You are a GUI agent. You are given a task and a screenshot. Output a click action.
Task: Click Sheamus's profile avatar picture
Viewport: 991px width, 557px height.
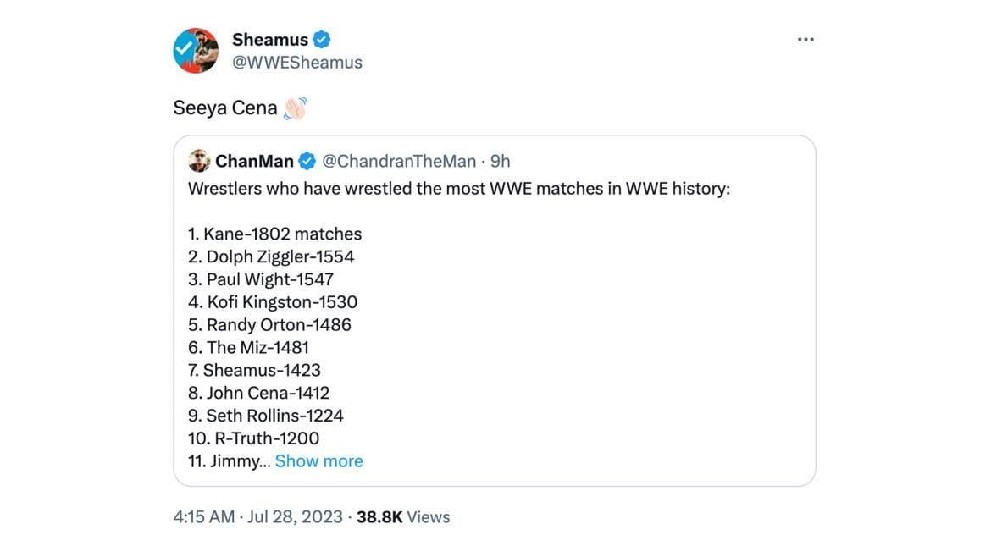pyautogui.click(x=196, y=51)
